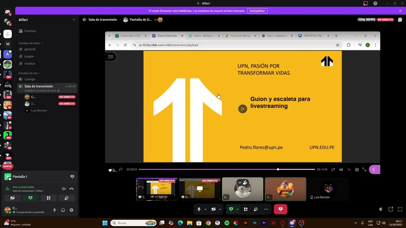Switch to Class Collaborate browser tab
Screen dimensions: 406x228
[x=167, y=36]
